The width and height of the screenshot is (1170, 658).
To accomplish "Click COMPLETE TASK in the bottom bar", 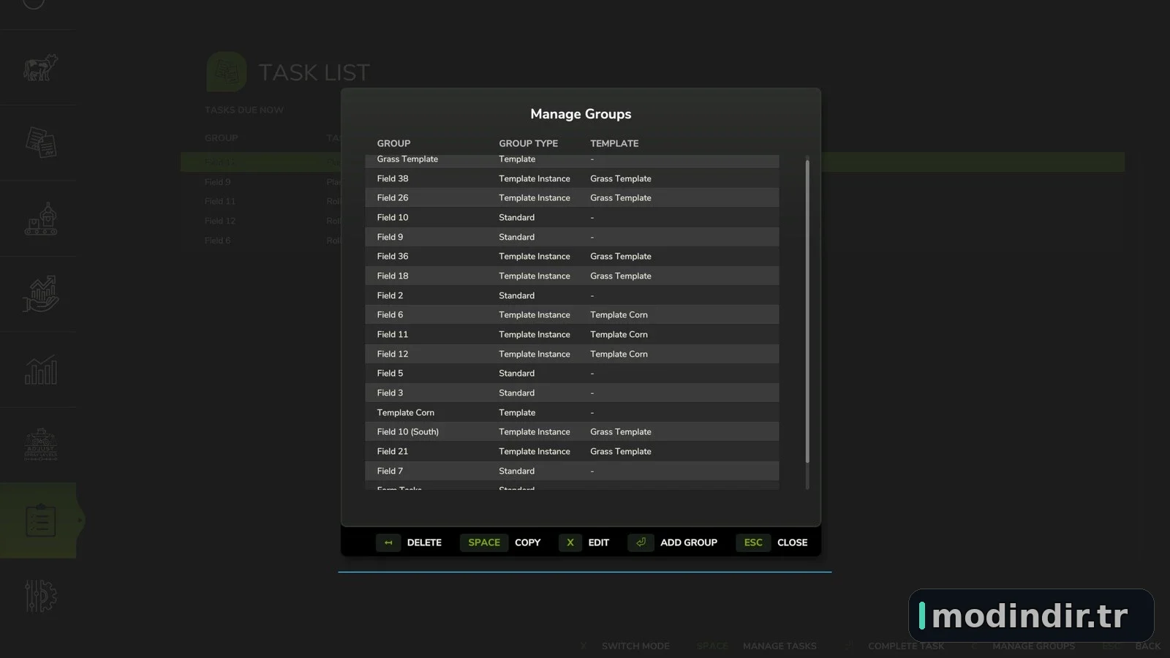I will [x=906, y=646].
